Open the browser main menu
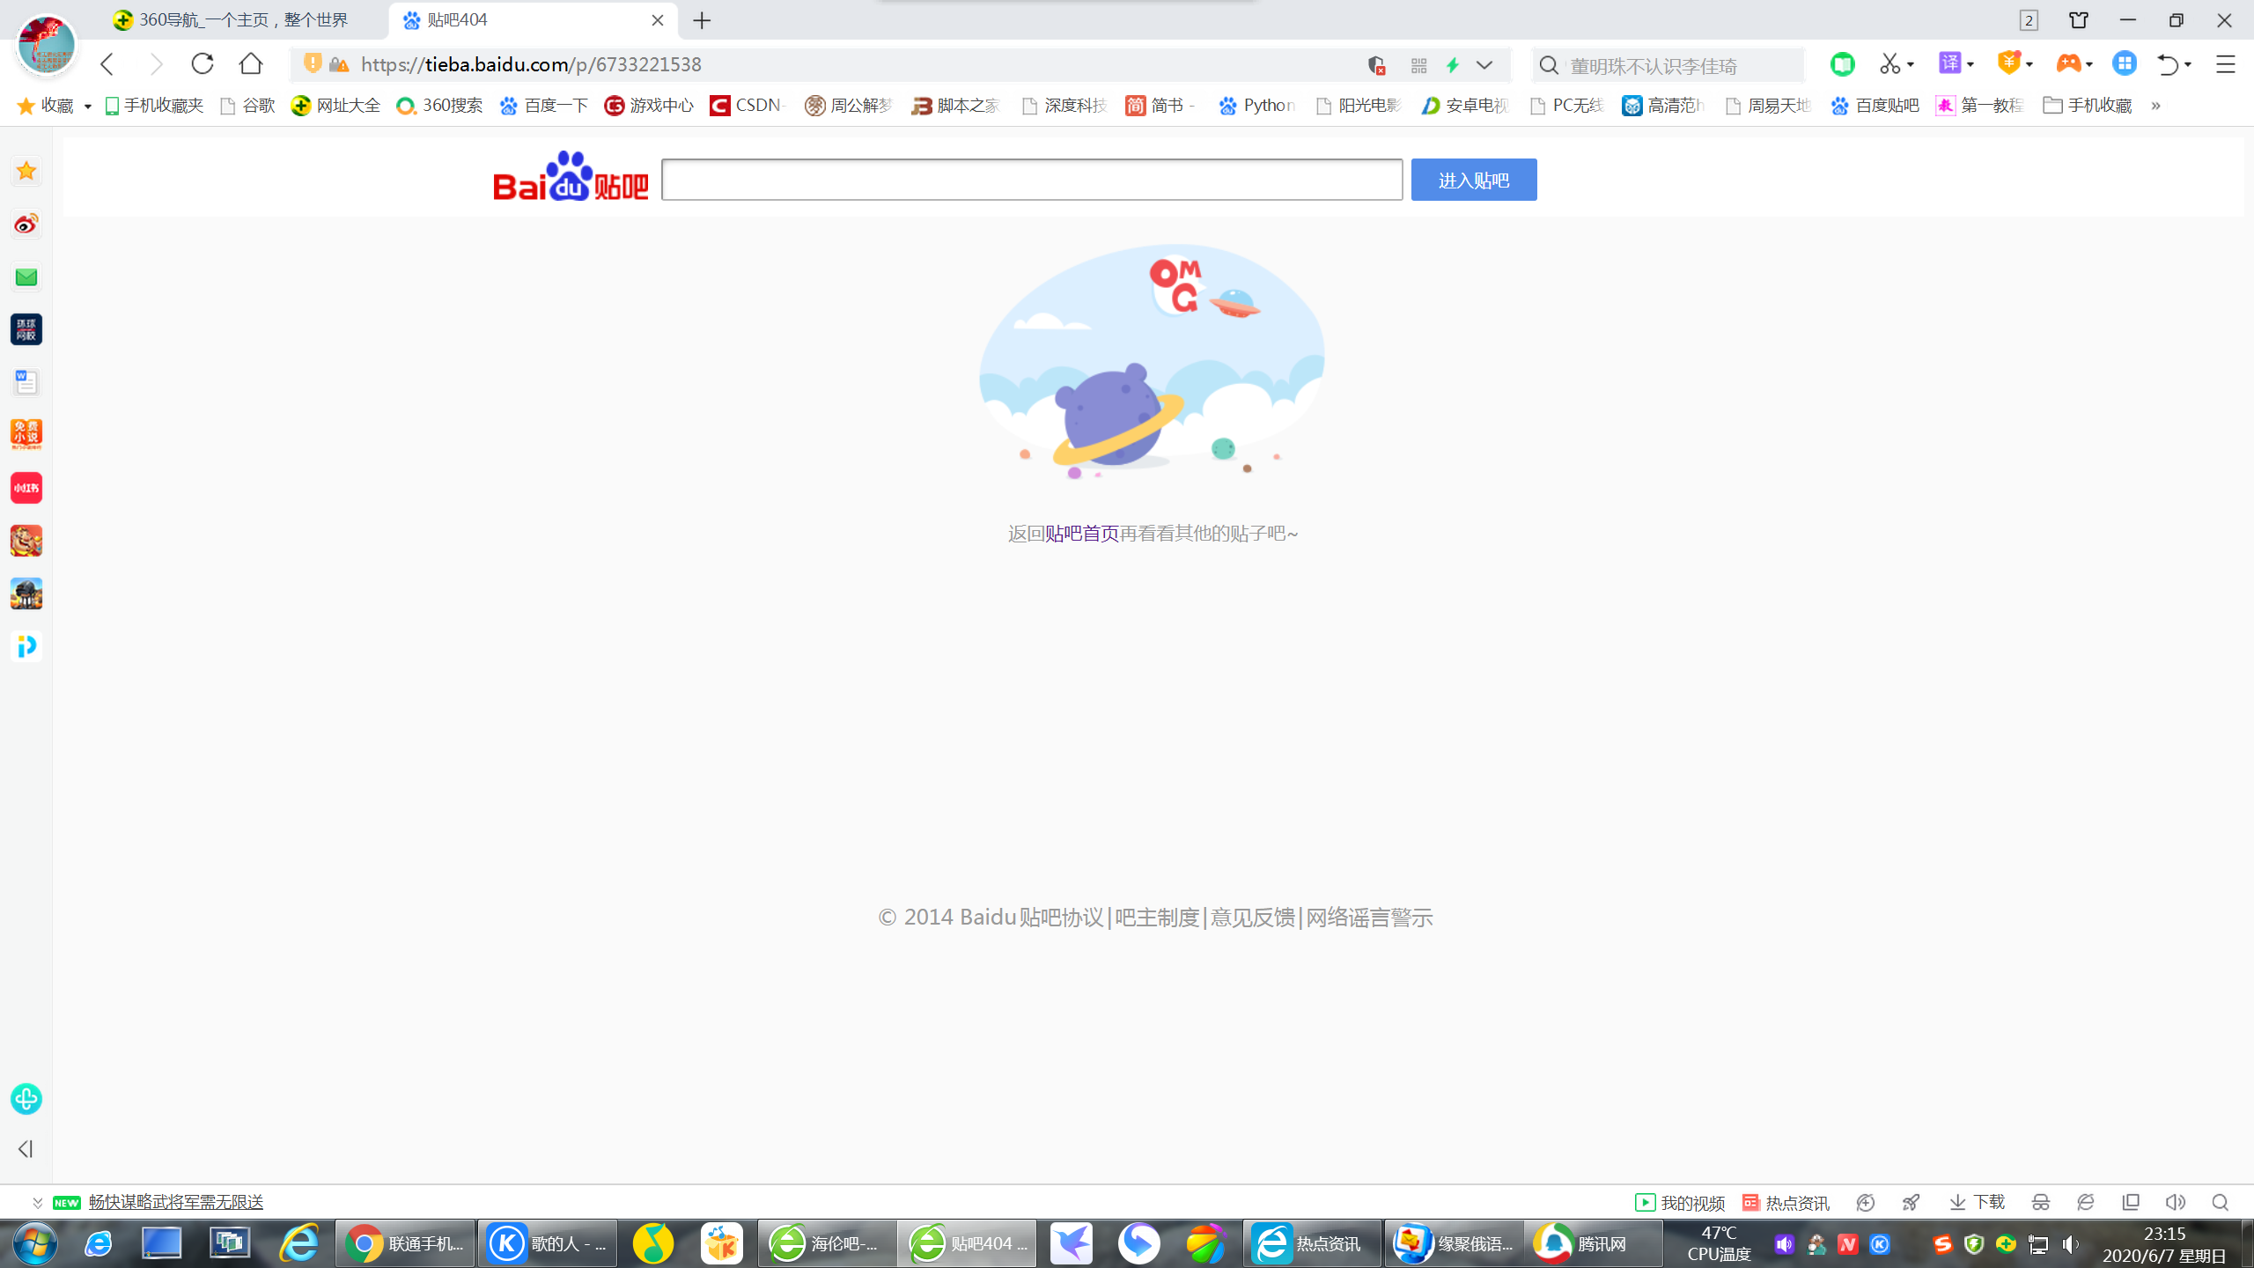 [2225, 64]
